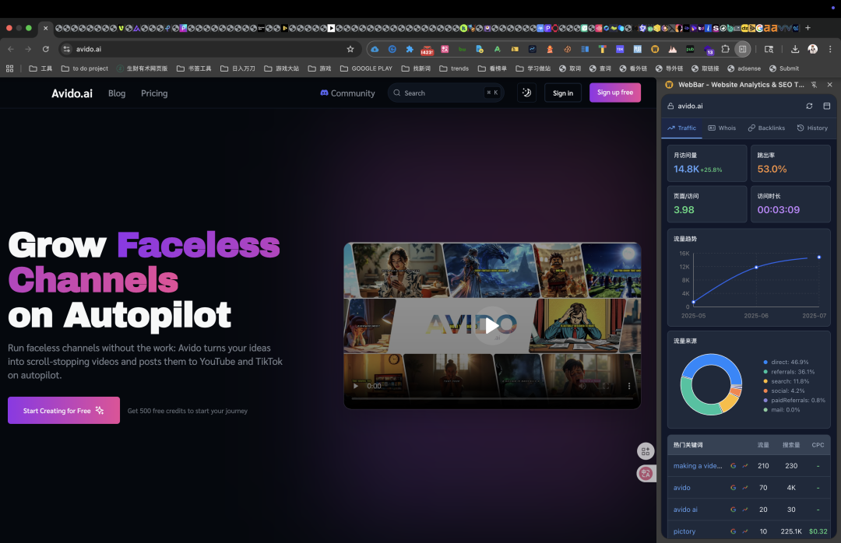The image size is (841, 543).
Task: Open the blue cloud download extension
Action: click(x=375, y=49)
